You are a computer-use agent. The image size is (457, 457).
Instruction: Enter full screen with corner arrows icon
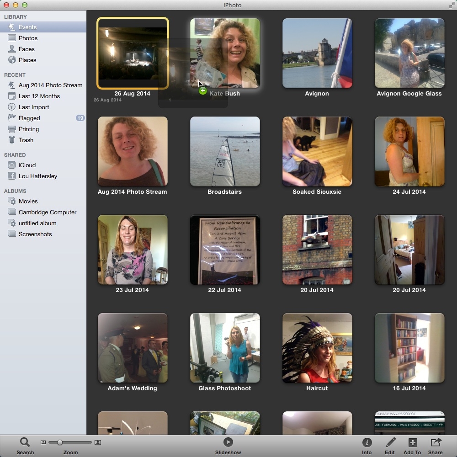tap(452, 5)
